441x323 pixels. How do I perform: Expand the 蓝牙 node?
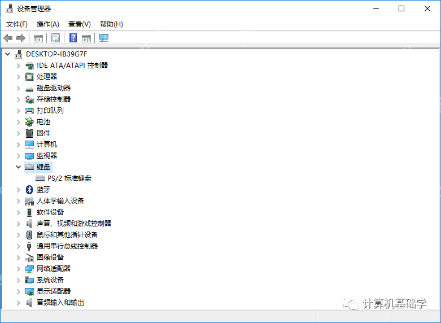[x=19, y=190]
